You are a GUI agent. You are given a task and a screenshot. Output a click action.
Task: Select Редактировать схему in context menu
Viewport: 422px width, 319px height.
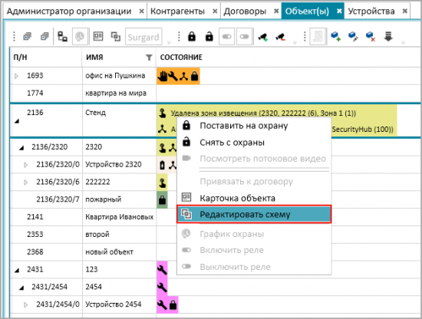coord(254,215)
